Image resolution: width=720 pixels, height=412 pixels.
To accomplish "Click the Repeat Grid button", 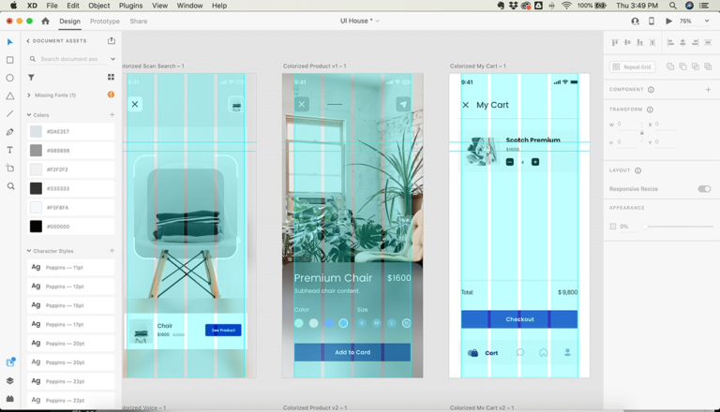I will pyautogui.click(x=633, y=67).
